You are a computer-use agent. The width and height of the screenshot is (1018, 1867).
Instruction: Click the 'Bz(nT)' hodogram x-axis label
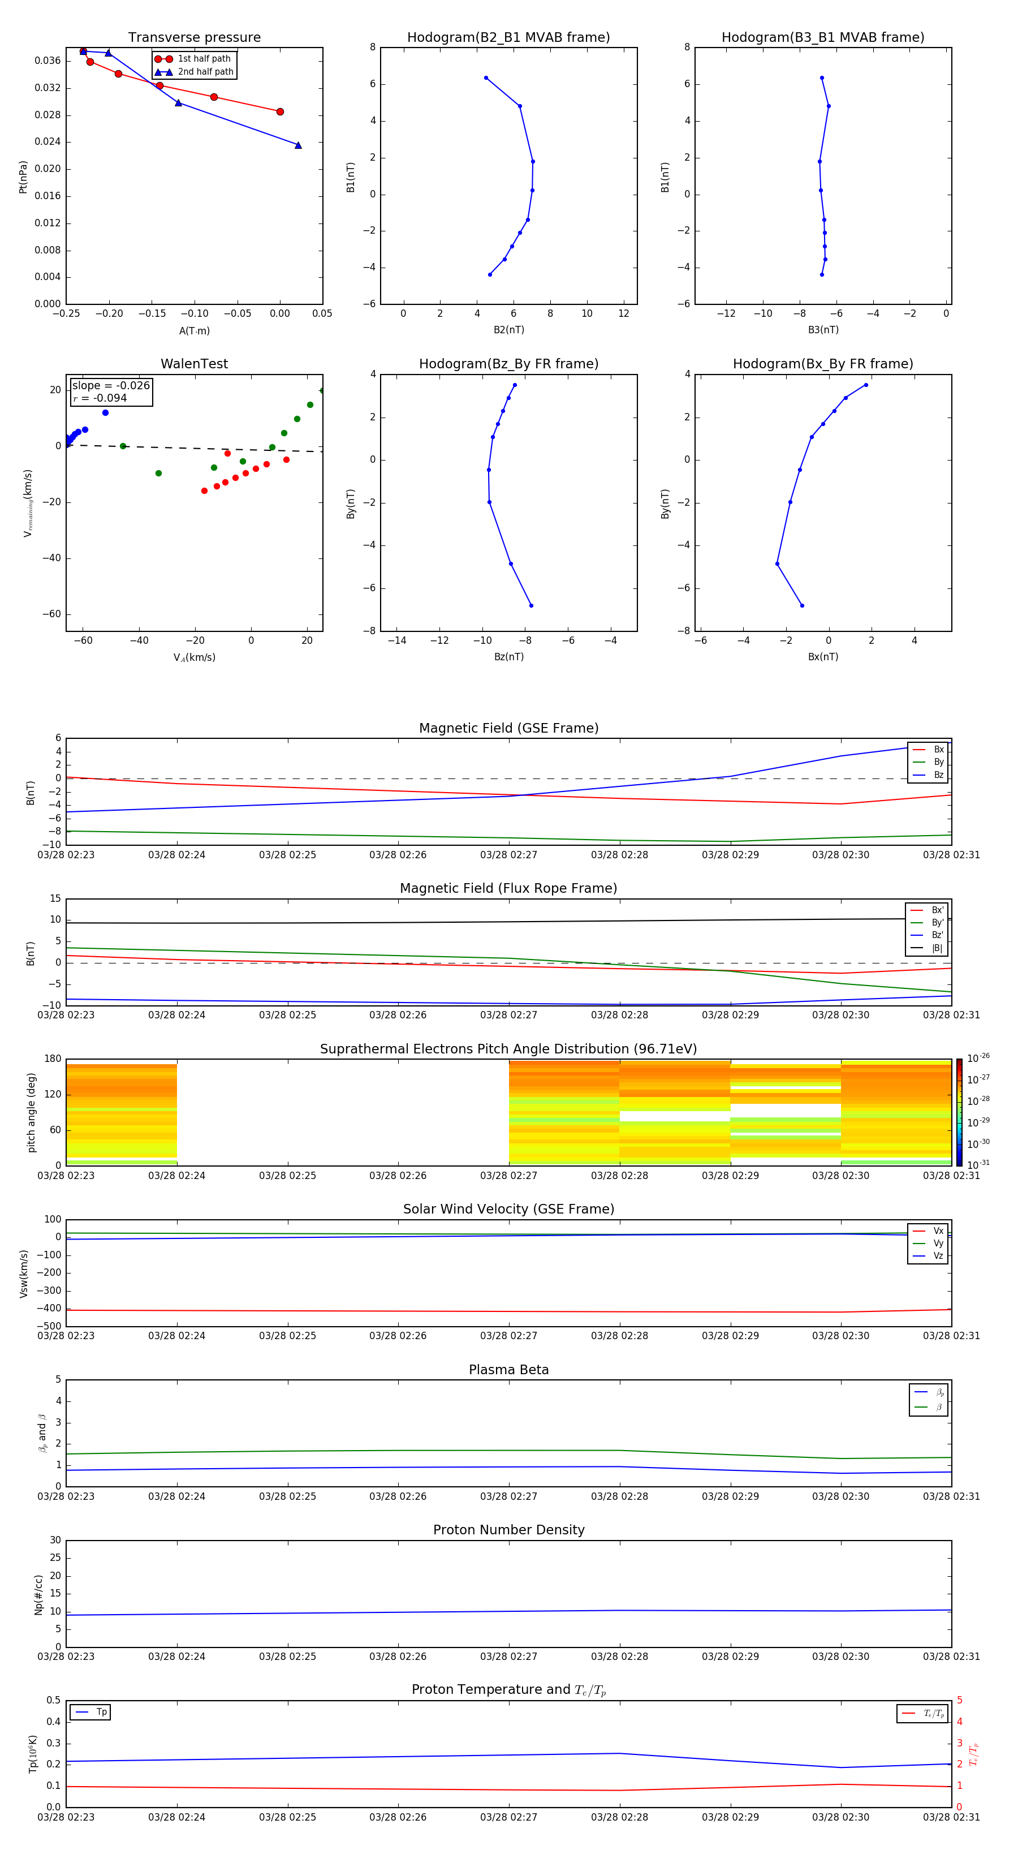coord(508,657)
